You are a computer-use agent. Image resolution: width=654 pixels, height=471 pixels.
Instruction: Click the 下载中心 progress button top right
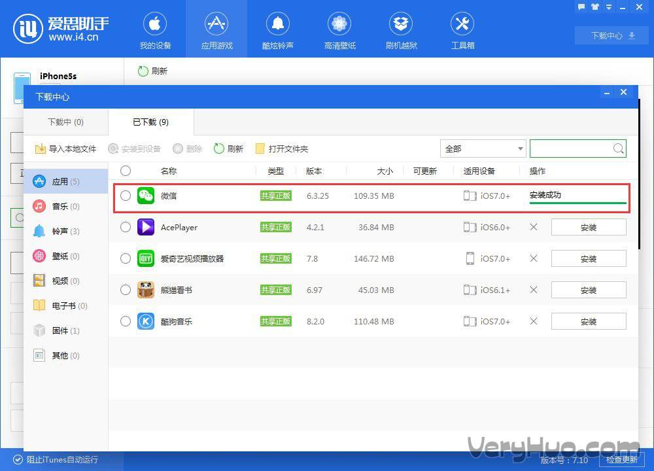[x=610, y=36]
